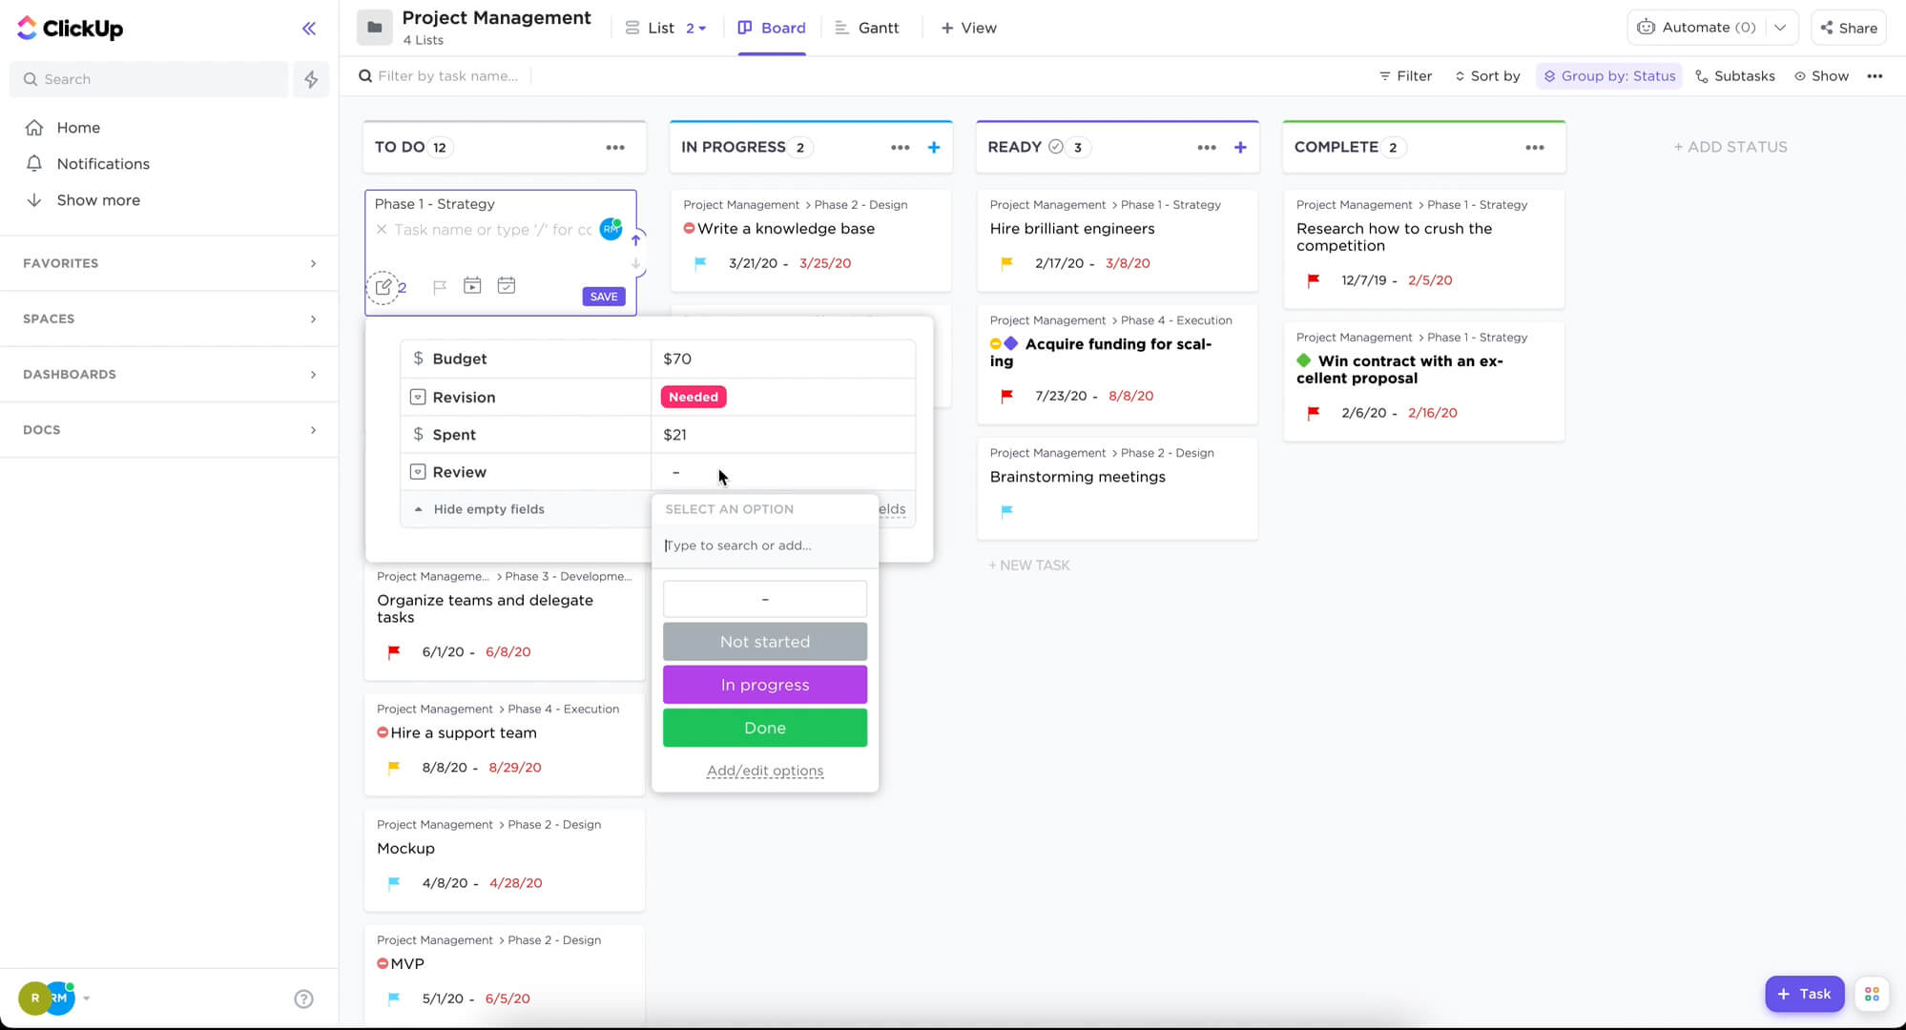This screenshot has height=1030, width=1906.
Task: Click the Type to search or add field
Action: 764,545
